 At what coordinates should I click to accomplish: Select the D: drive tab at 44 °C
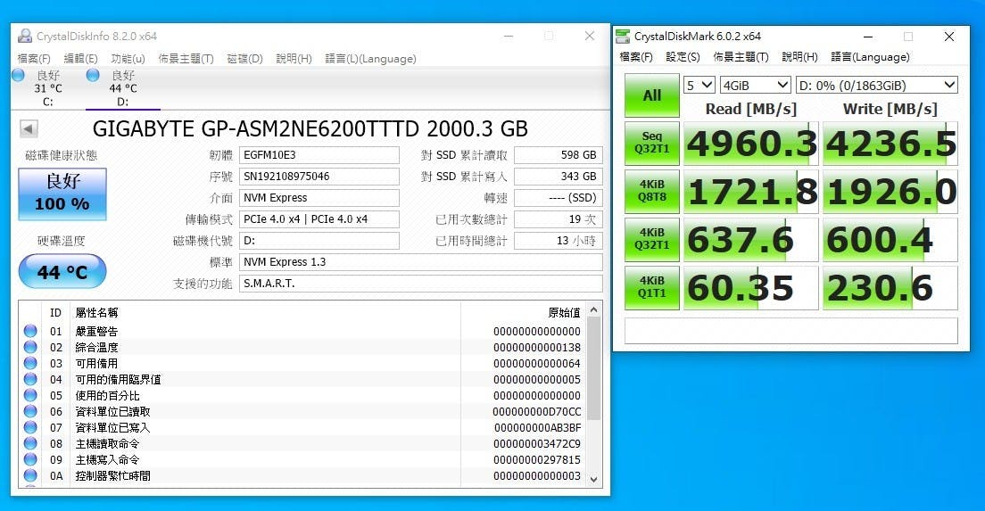(122, 88)
